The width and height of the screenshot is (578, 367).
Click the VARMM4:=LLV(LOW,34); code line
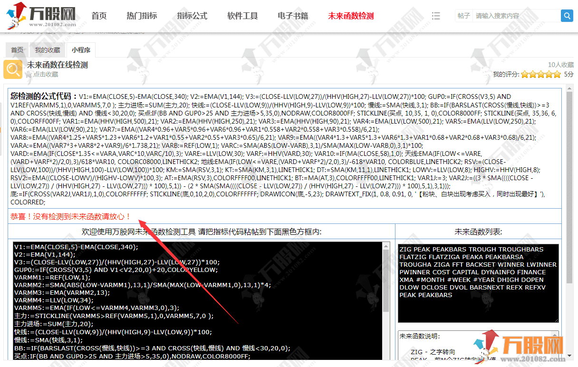[x=54, y=300]
